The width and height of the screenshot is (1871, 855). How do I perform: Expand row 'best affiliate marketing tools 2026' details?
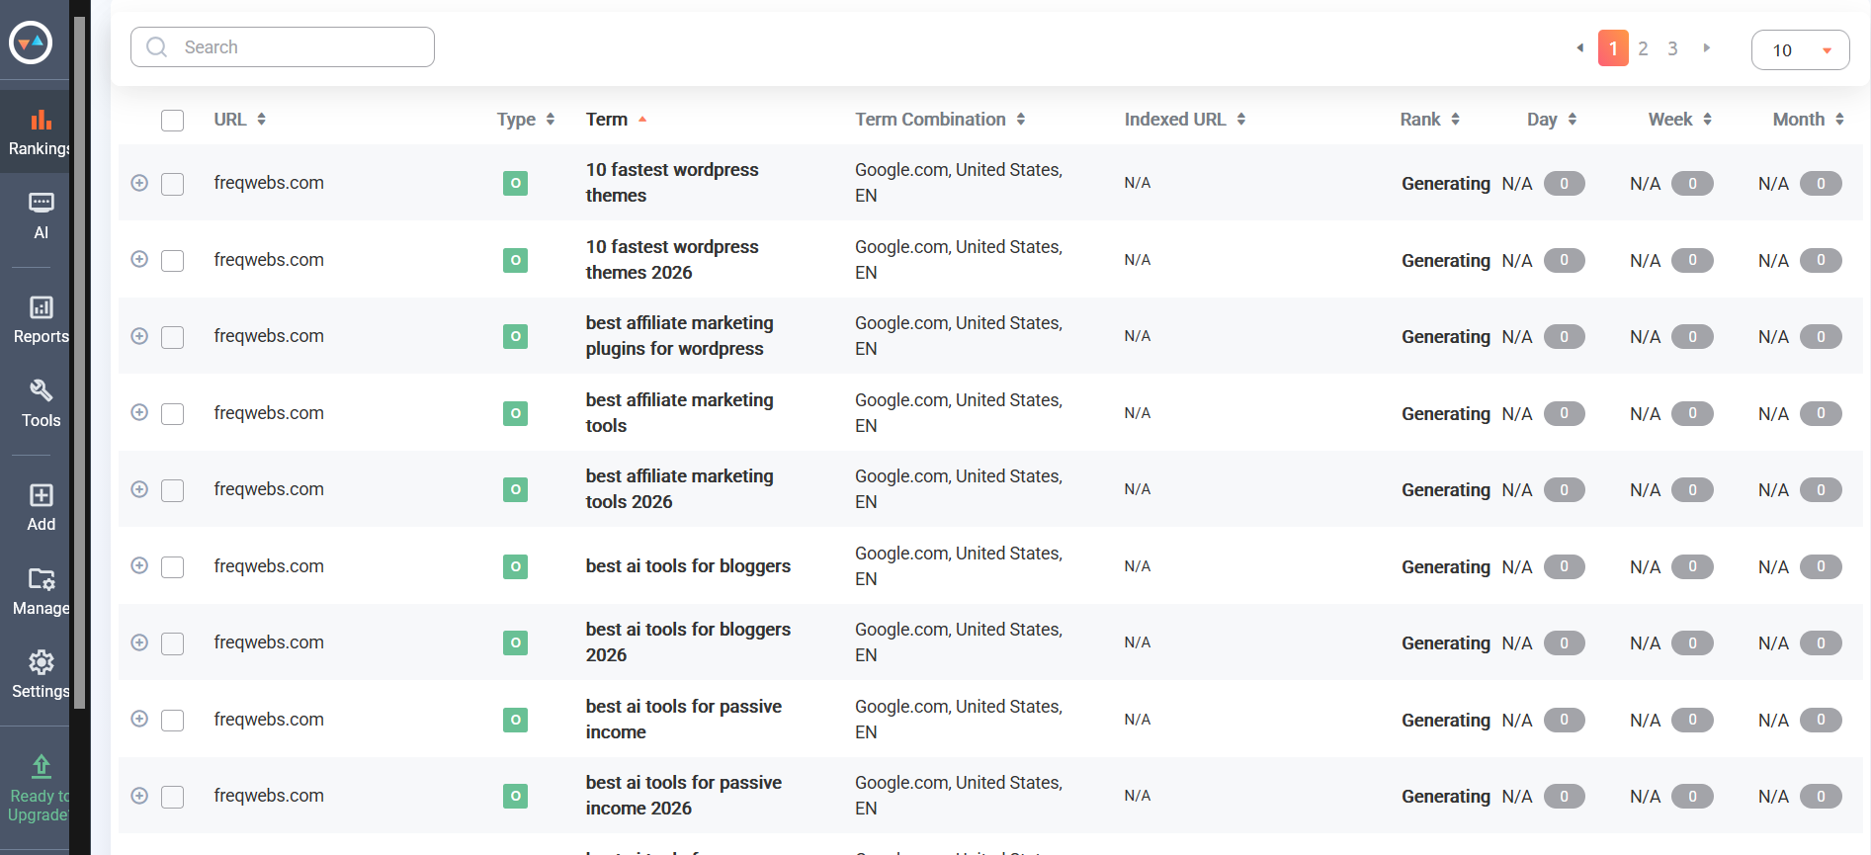pyautogui.click(x=139, y=489)
